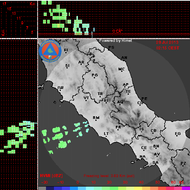Click the AQ city label
The width and height of the screenshot is (190, 190).
[x=120, y=102]
